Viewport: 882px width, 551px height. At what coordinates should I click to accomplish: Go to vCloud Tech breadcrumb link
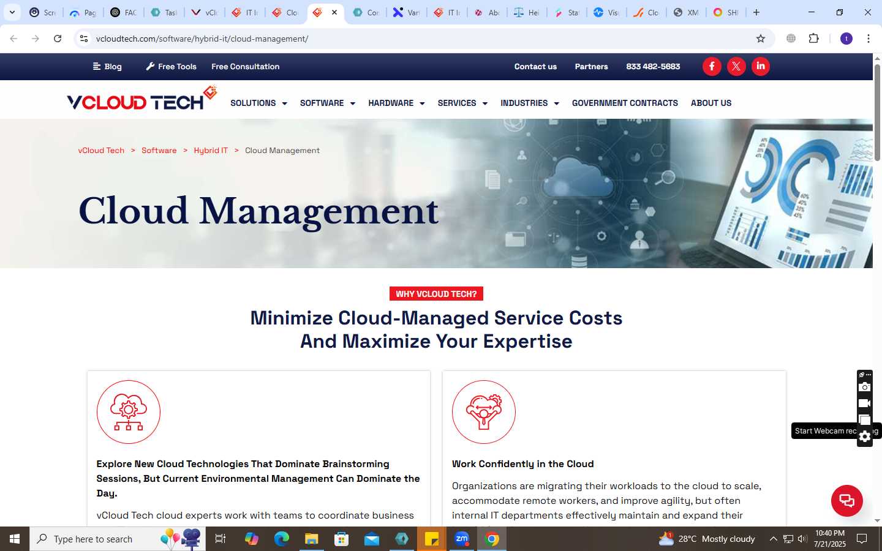pyautogui.click(x=101, y=150)
